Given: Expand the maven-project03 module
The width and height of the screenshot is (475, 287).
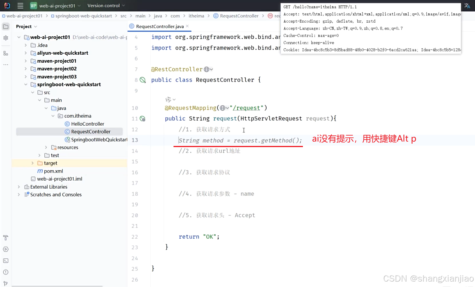Looking at the screenshot, I should point(26,77).
